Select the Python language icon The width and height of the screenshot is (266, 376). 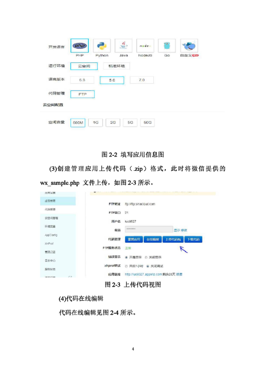[x=102, y=46]
